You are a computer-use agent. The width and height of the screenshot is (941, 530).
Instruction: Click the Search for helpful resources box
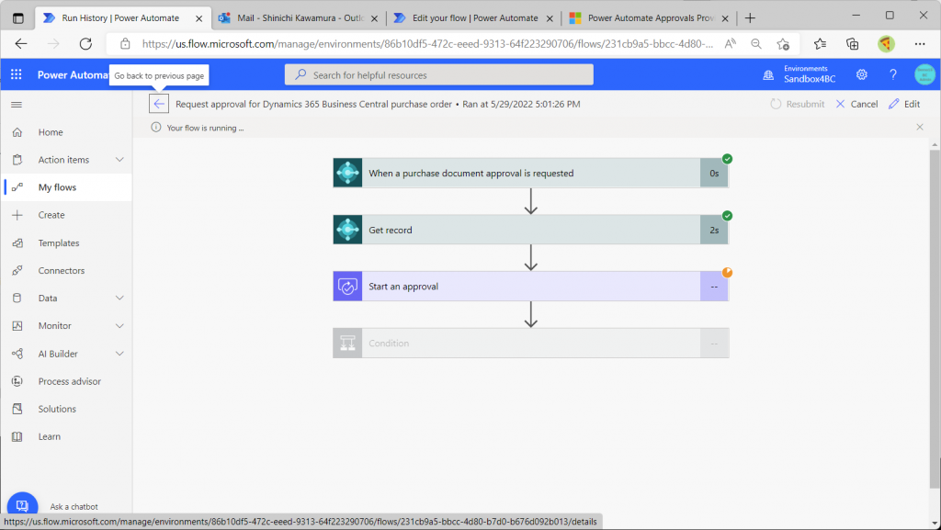[438, 75]
